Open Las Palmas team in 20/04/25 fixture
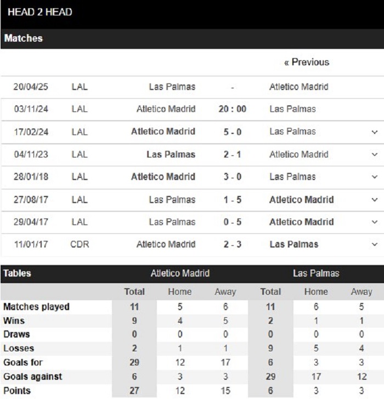Image resolution: width=384 pixels, height=399 pixels. point(172,87)
